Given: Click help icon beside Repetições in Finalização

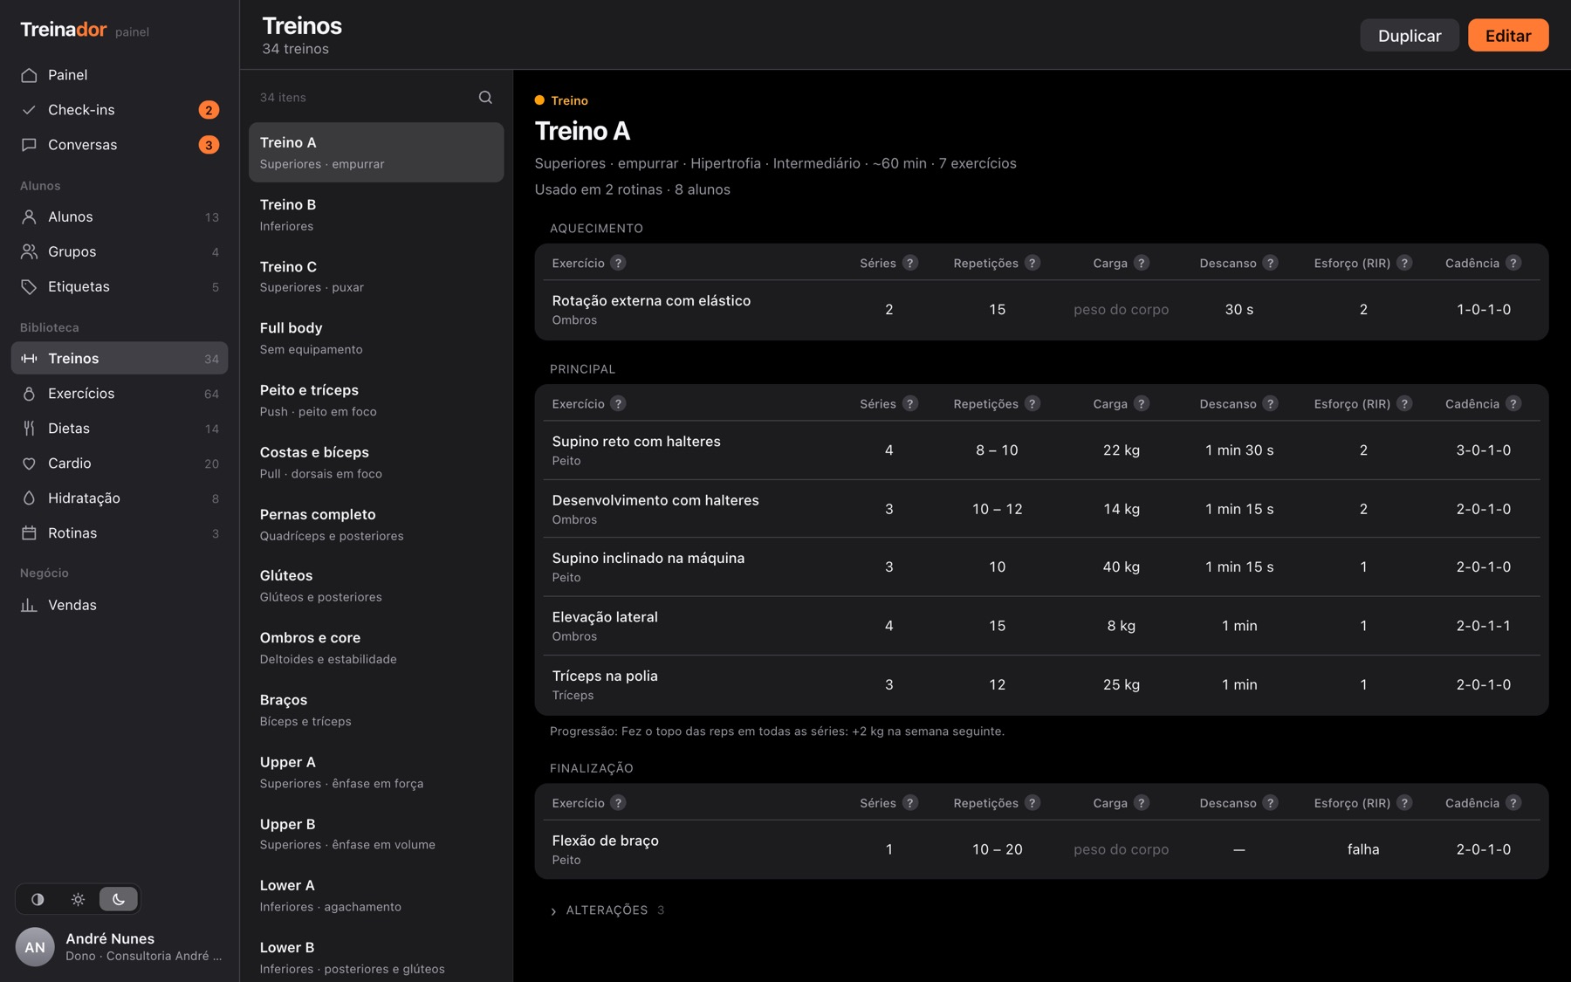Looking at the screenshot, I should pyautogui.click(x=1032, y=802).
